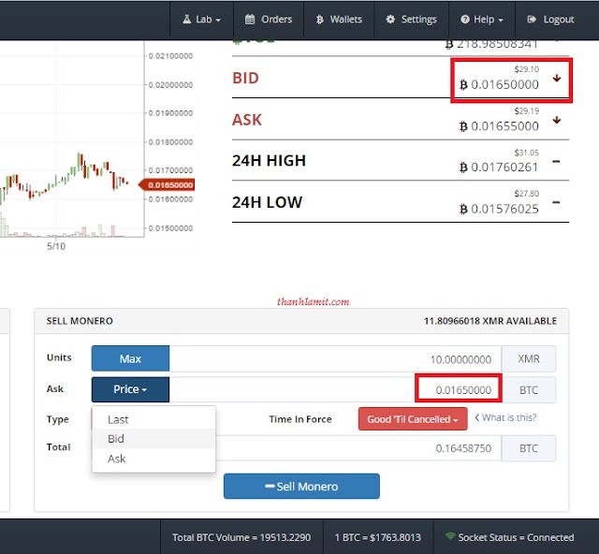Click the Wallets bitcoin icon

320,20
